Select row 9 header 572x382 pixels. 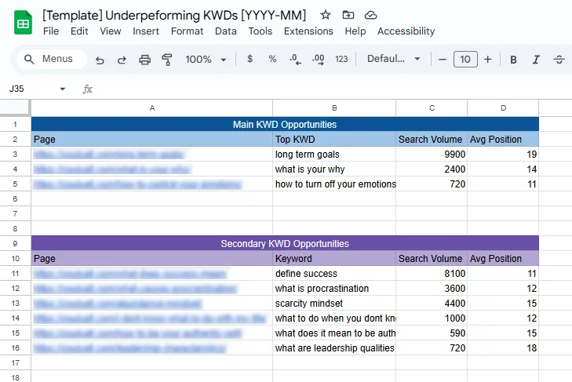pos(15,243)
